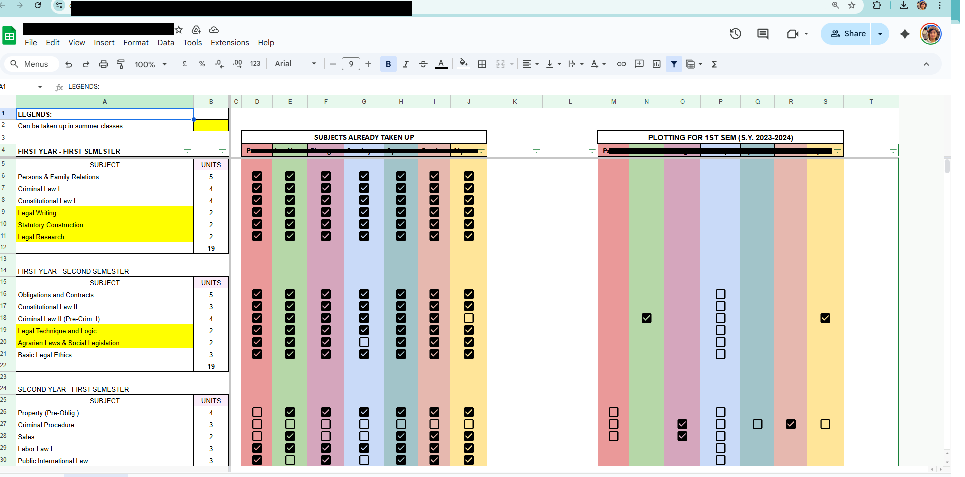Open the text wrapping dropdown

pyautogui.click(x=576, y=64)
